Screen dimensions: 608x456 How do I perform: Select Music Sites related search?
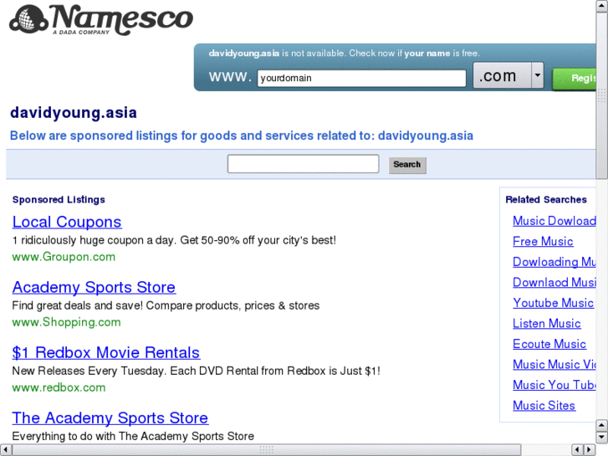[x=544, y=406]
